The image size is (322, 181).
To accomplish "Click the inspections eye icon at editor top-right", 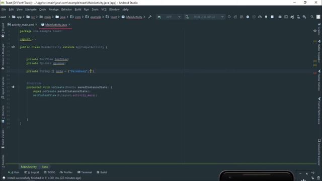I will [x=315, y=31].
